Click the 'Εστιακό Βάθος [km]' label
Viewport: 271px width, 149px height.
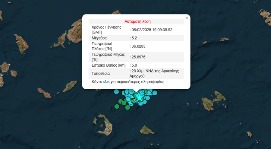tap(109, 65)
